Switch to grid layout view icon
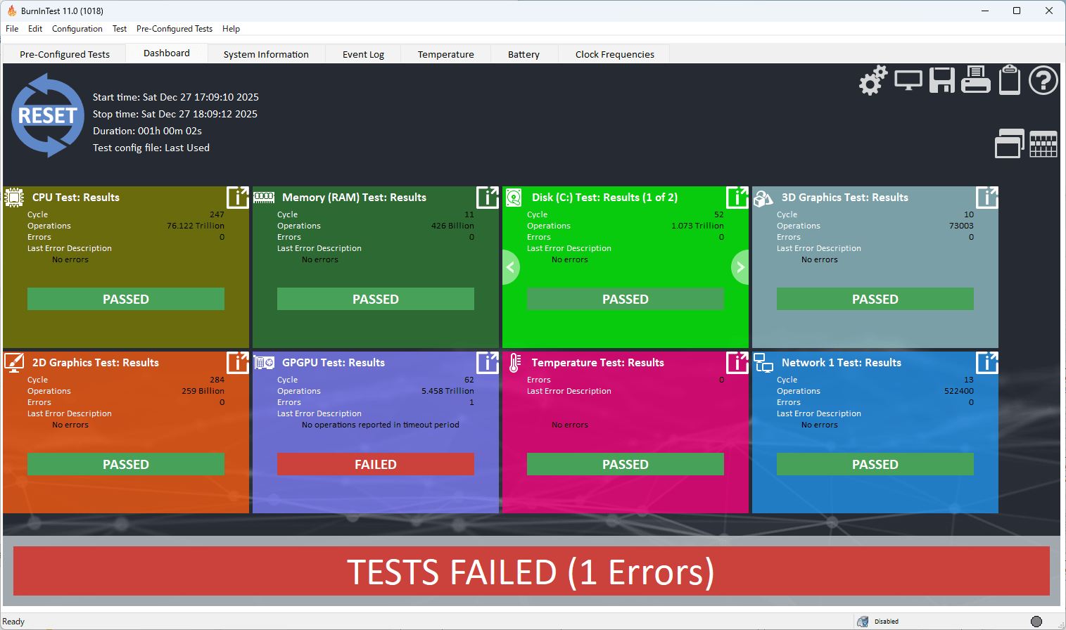This screenshot has width=1066, height=630. click(x=1043, y=144)
